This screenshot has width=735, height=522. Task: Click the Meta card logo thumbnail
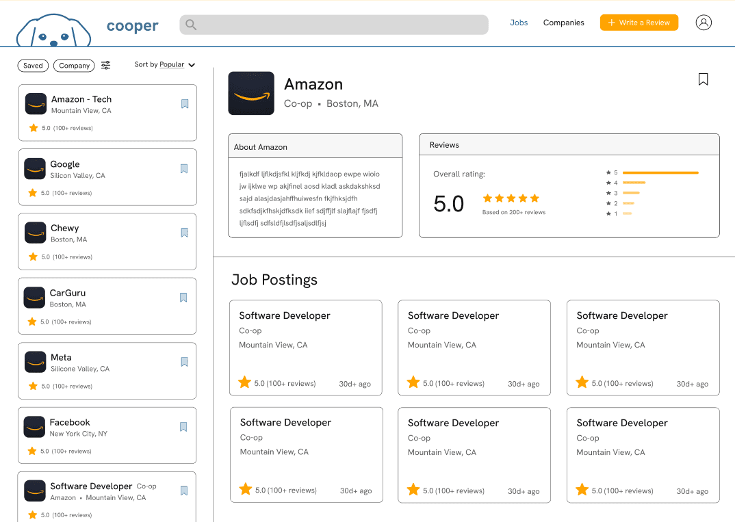[x=35, y=362]
